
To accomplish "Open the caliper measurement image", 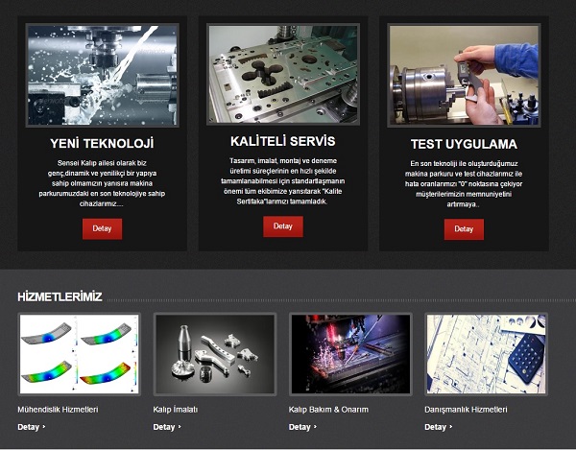I will tap(464, 76).
